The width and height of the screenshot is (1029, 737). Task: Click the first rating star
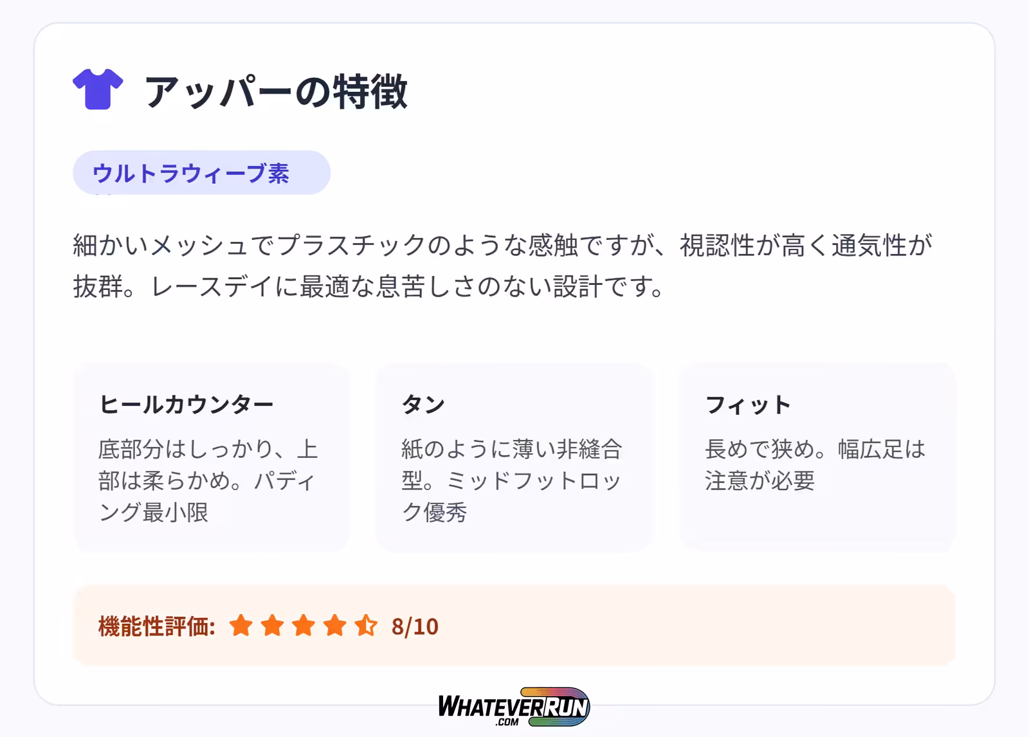click(241, 625)
